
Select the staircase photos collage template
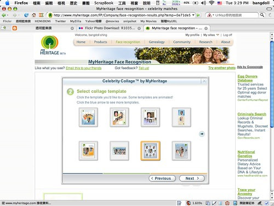119,118
